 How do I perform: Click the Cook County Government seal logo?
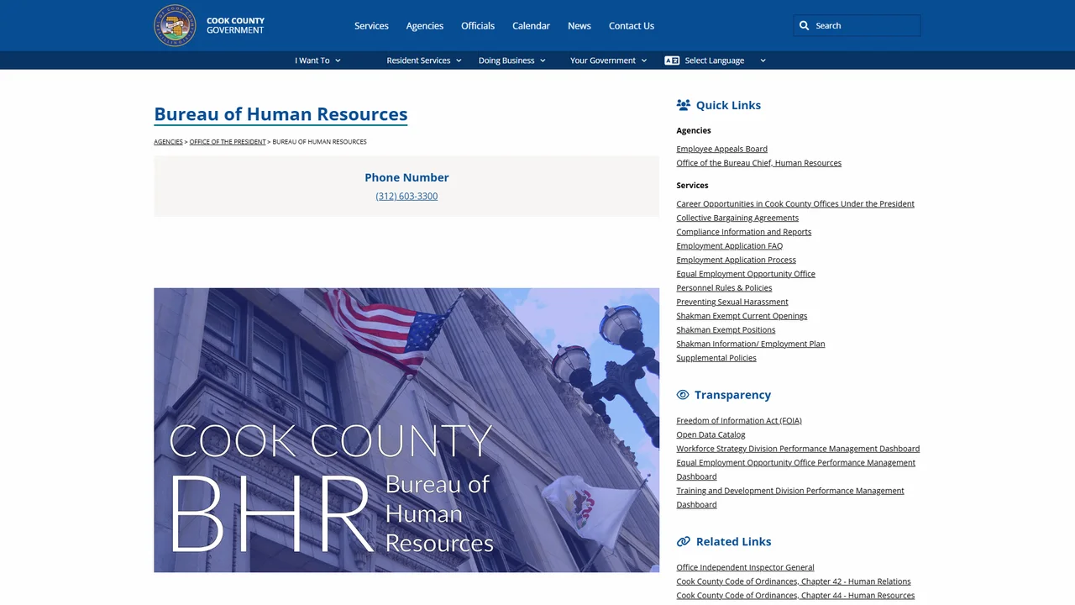pos(175,25)
